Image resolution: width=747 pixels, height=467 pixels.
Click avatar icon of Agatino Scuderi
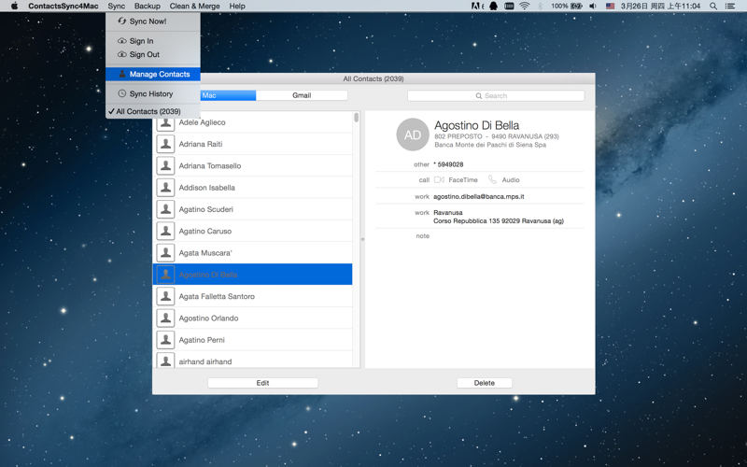[x=166, y=209]
